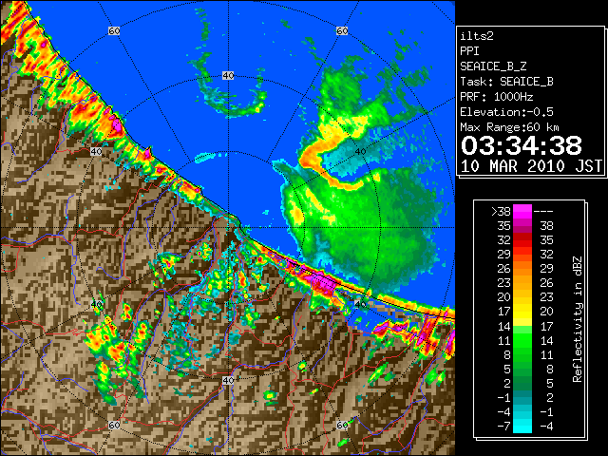Pick the red band of the color bar
This screenshot has height=456, width=608.
[522, 240]
